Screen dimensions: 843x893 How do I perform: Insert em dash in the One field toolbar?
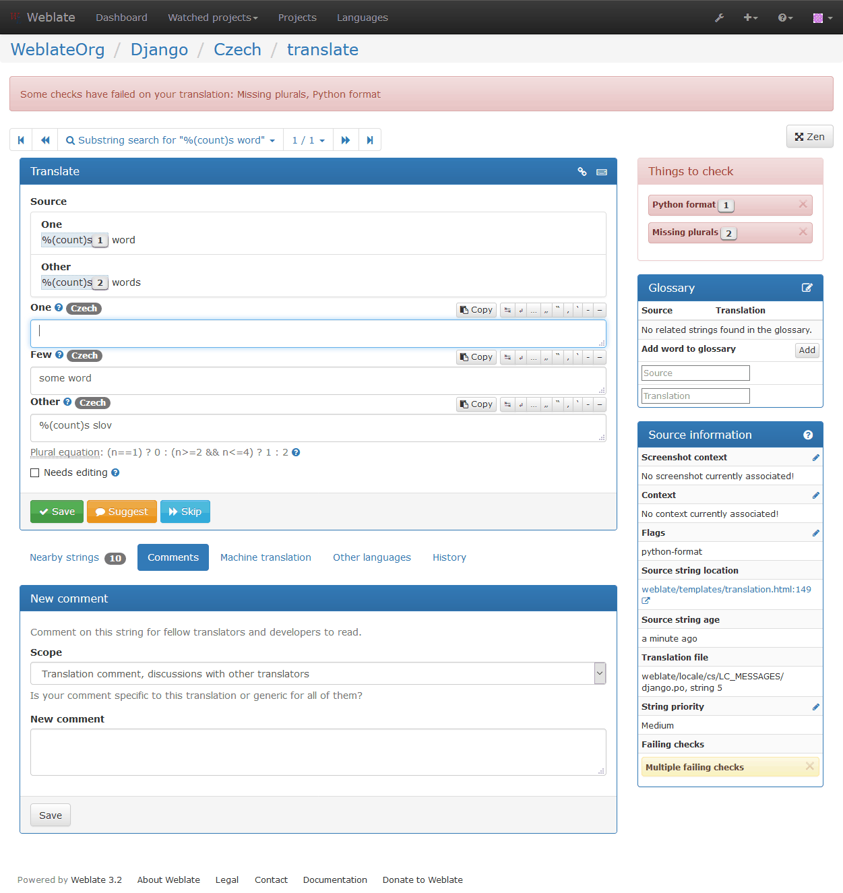tap(600, 310)
